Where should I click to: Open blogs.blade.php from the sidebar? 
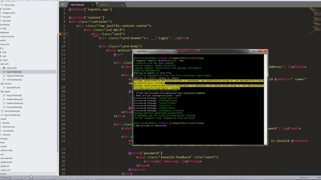pyautogui.click(x=14, y=95)
